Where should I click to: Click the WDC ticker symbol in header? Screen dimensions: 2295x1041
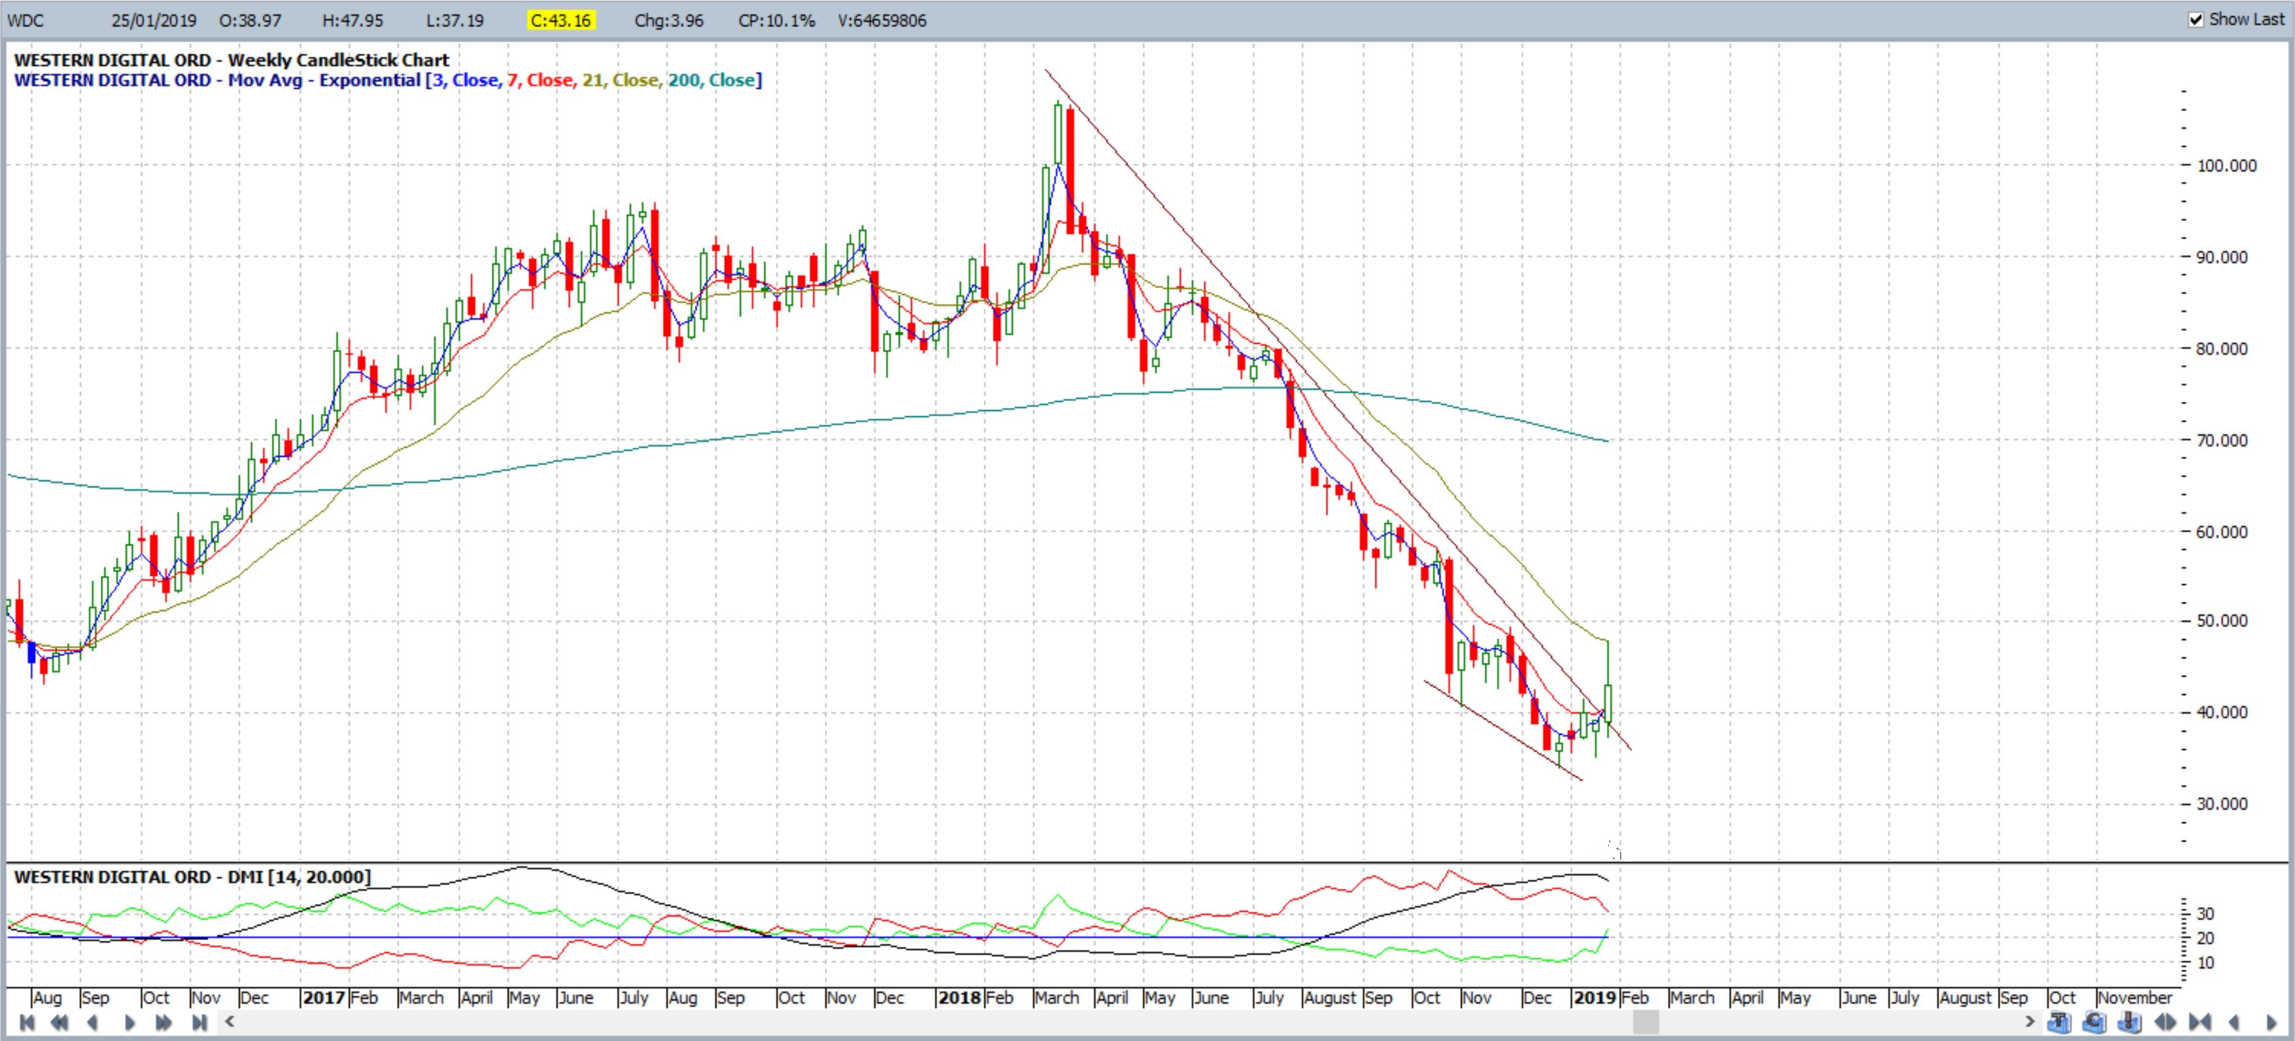25,21
